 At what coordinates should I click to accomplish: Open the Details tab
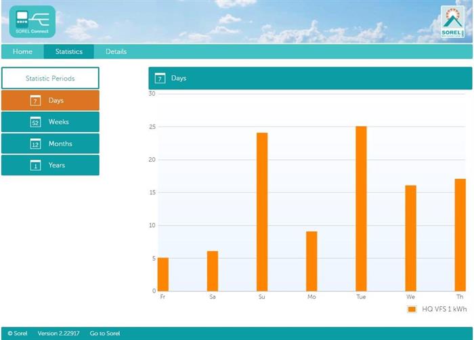(x=116, y=51)
